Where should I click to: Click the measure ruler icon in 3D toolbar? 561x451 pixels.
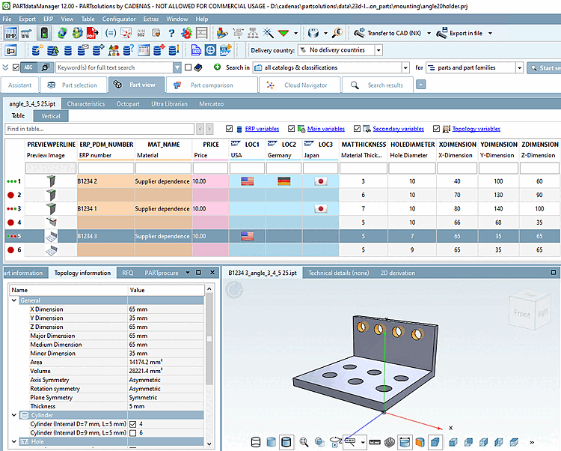[x=375, y=442]
